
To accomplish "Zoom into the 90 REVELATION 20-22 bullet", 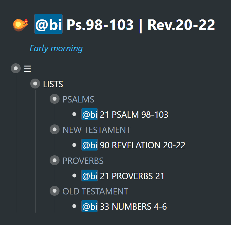I will (x=74, y=145).
